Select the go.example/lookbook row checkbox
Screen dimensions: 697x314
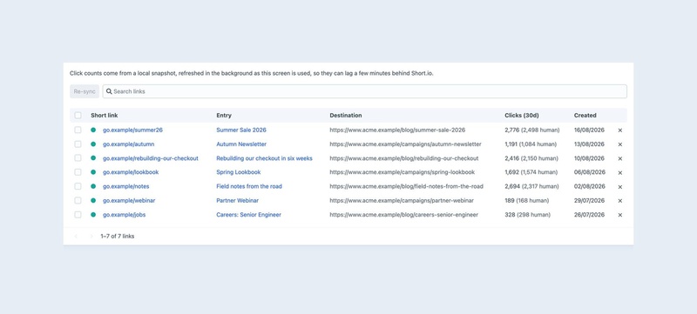[78, 172]
